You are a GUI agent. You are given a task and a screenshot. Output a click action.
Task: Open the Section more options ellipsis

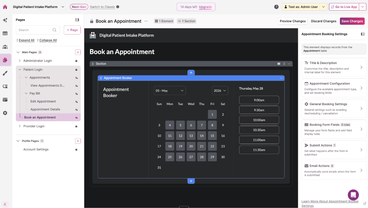click(x=290, y=64)
